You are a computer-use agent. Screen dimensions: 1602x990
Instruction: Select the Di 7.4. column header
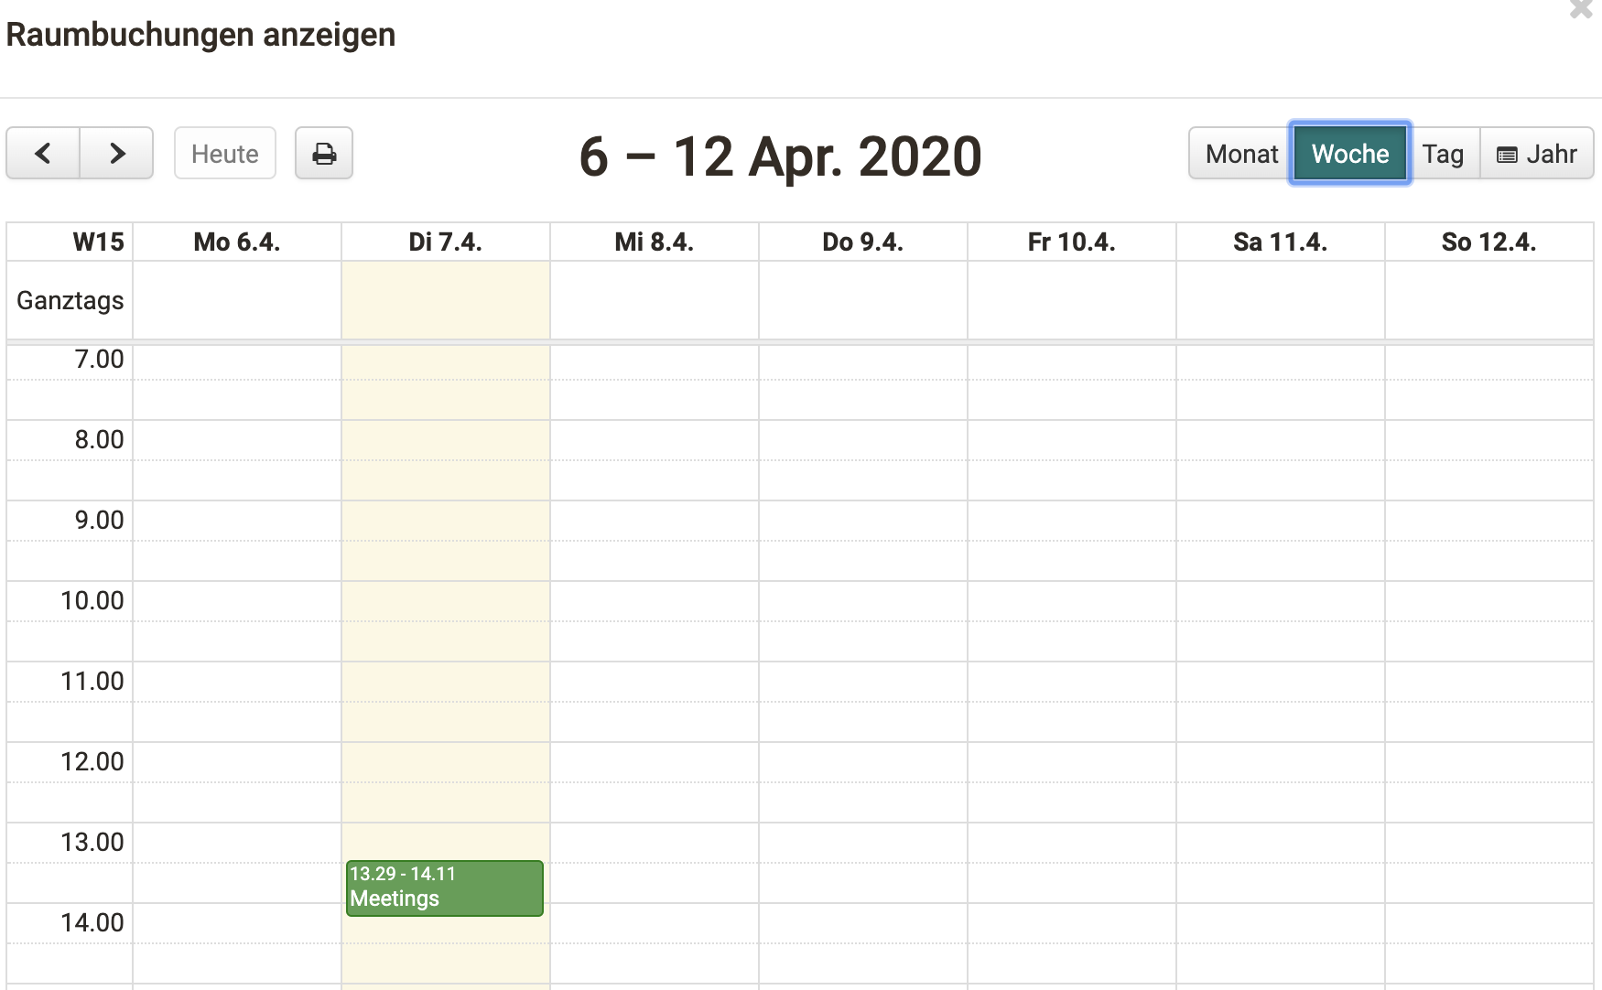tap(445, 242)
